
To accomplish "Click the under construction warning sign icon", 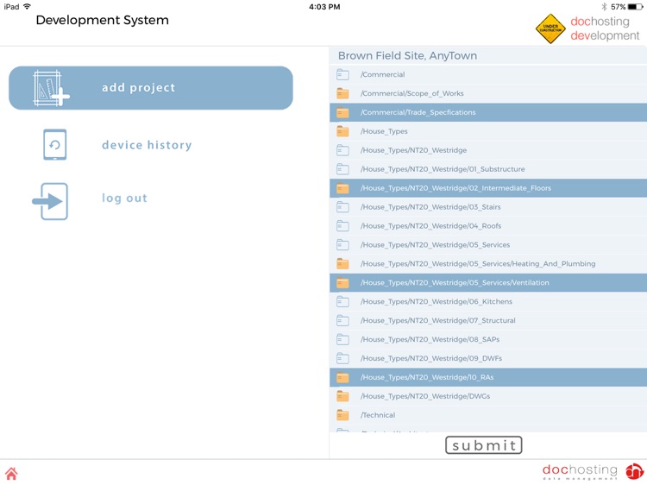I will pyautogui.click(x=550, y=28).
